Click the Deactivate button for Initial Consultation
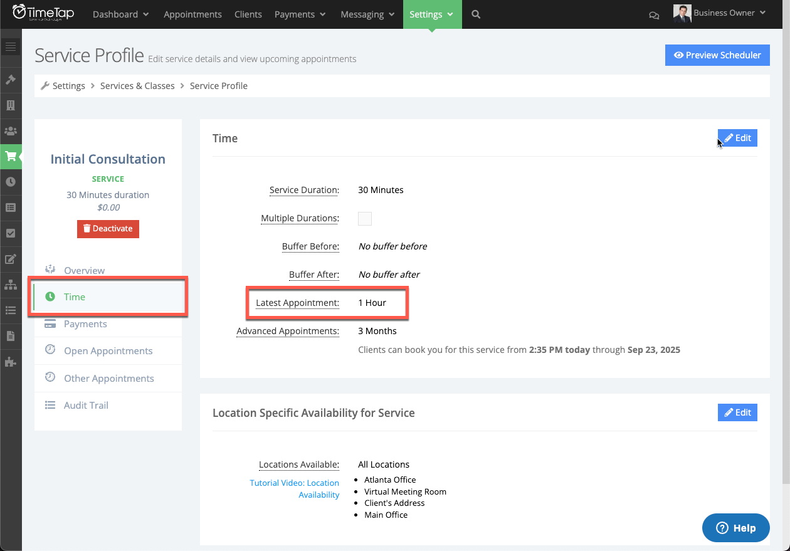 108,229
